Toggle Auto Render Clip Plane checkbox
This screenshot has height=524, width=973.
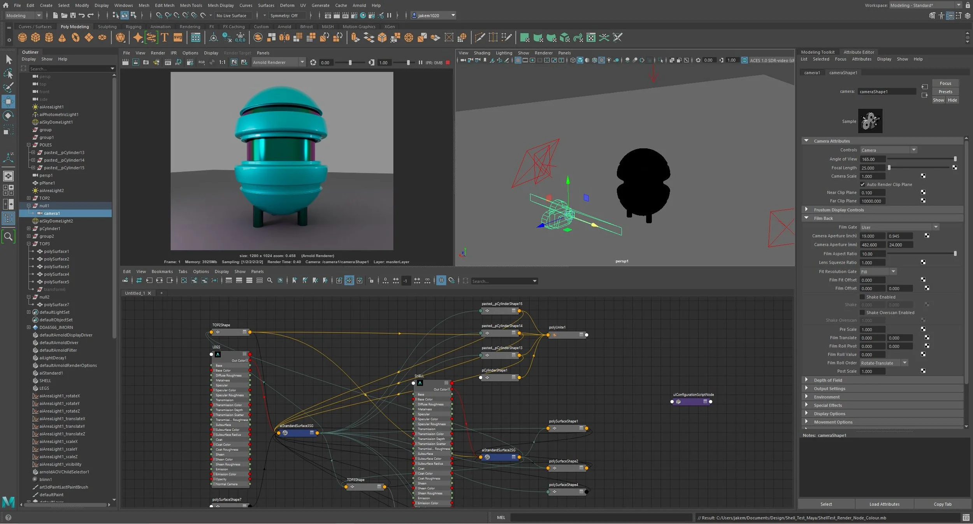coord(862,185)
